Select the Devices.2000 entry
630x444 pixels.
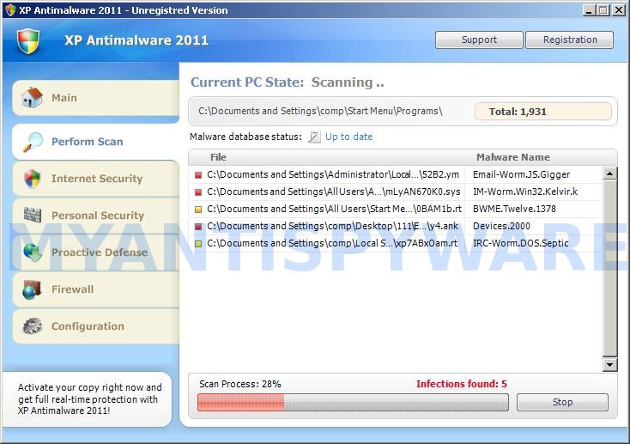[501, 227]
